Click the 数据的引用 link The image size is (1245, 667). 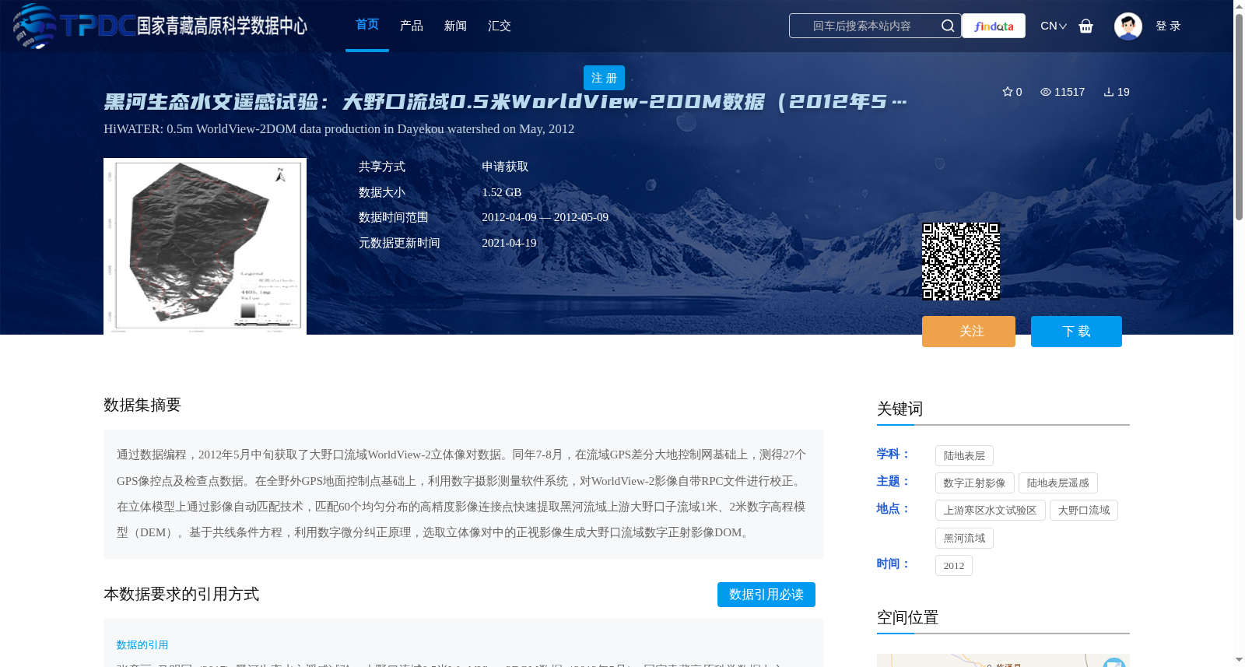[x=142, y=645]
